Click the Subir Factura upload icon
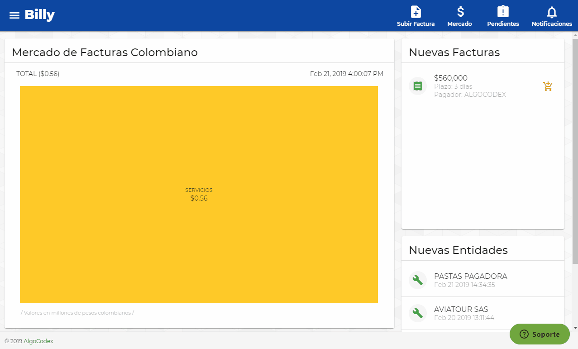This screenshot has height=349, width=578. click(x=416, y=12)
